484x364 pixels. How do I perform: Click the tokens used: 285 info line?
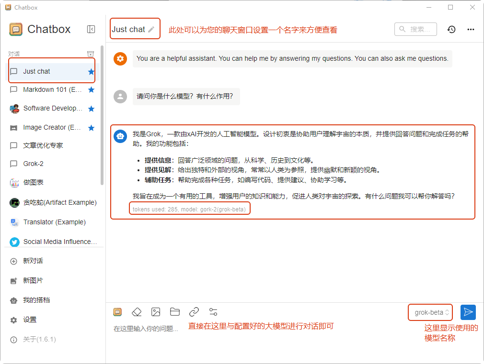coord(189,210)
